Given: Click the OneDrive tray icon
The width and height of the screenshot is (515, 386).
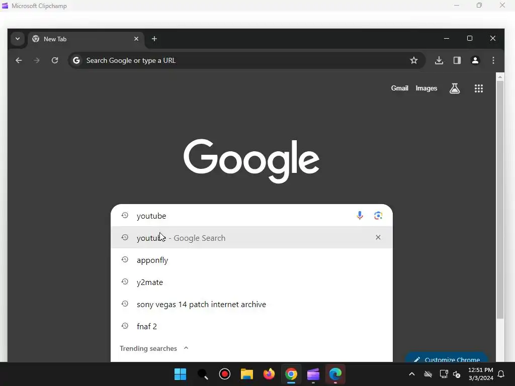Looking at the screenshot, I should click(x=427, y=374).
